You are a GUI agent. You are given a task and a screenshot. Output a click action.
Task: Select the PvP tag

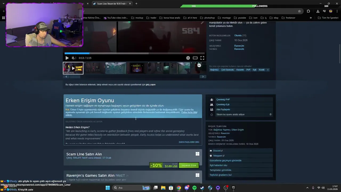248,70
